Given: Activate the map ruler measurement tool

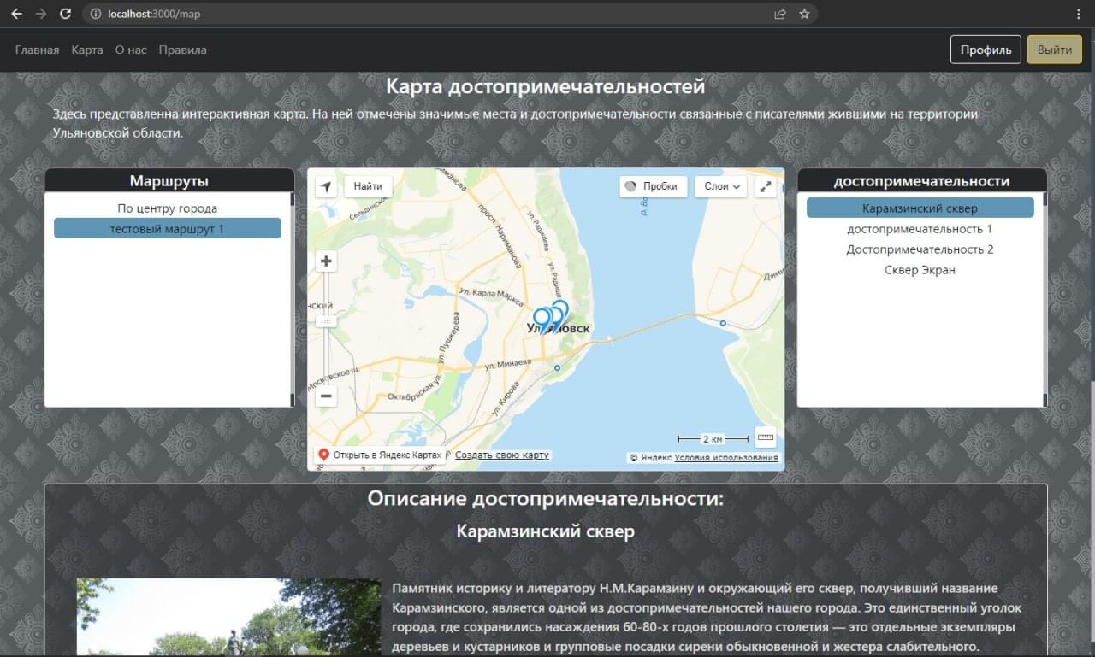Looking at the screenshot, I should (766, 437).
